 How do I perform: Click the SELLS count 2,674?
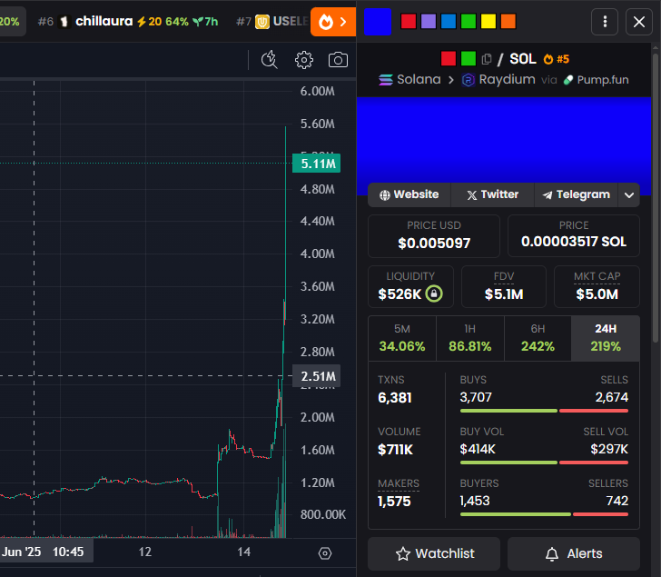[612, 397]
